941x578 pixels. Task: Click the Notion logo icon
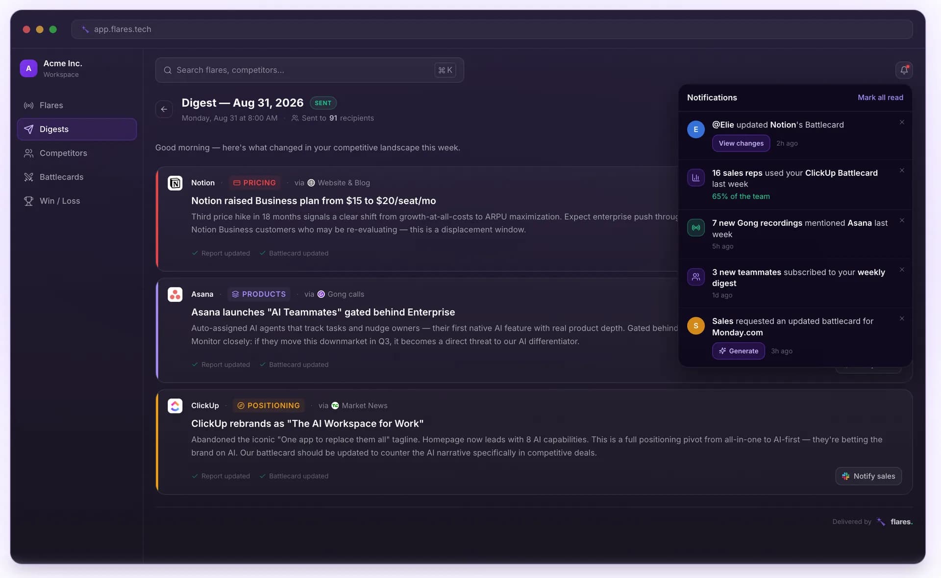(175, 183)
